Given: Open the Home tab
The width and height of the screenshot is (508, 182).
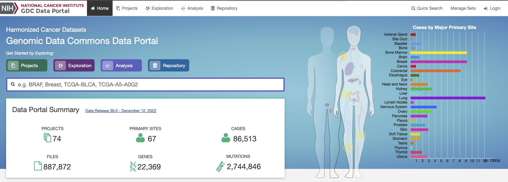Looking at the screenshot, I should pos(100,8).
